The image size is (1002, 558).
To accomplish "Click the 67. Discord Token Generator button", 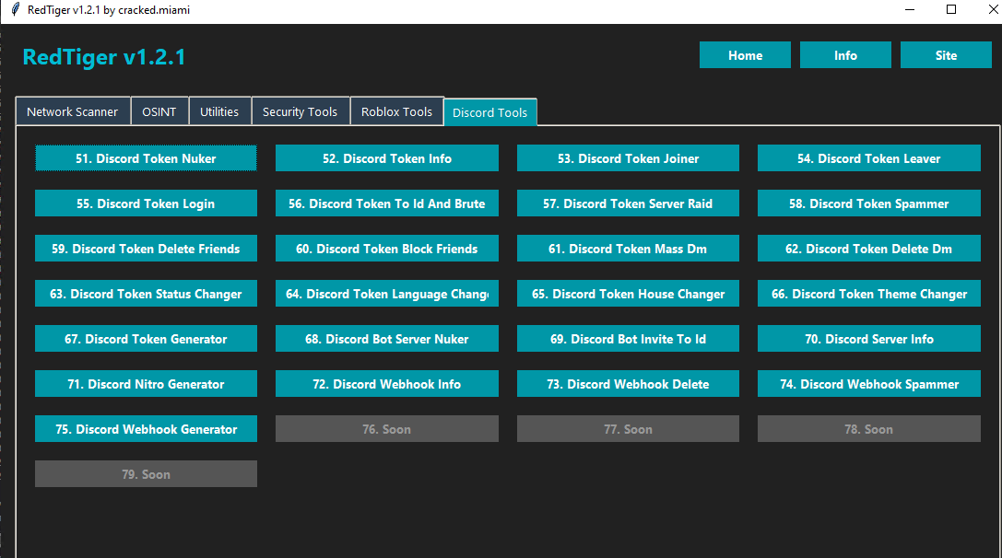I will (x=146, y=338).
